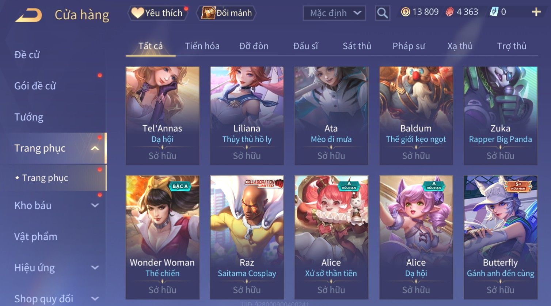The width and height of the screenshot is (551, 306).
Task: Open Gói đề cử in sidebar
Action: (35, 86)
